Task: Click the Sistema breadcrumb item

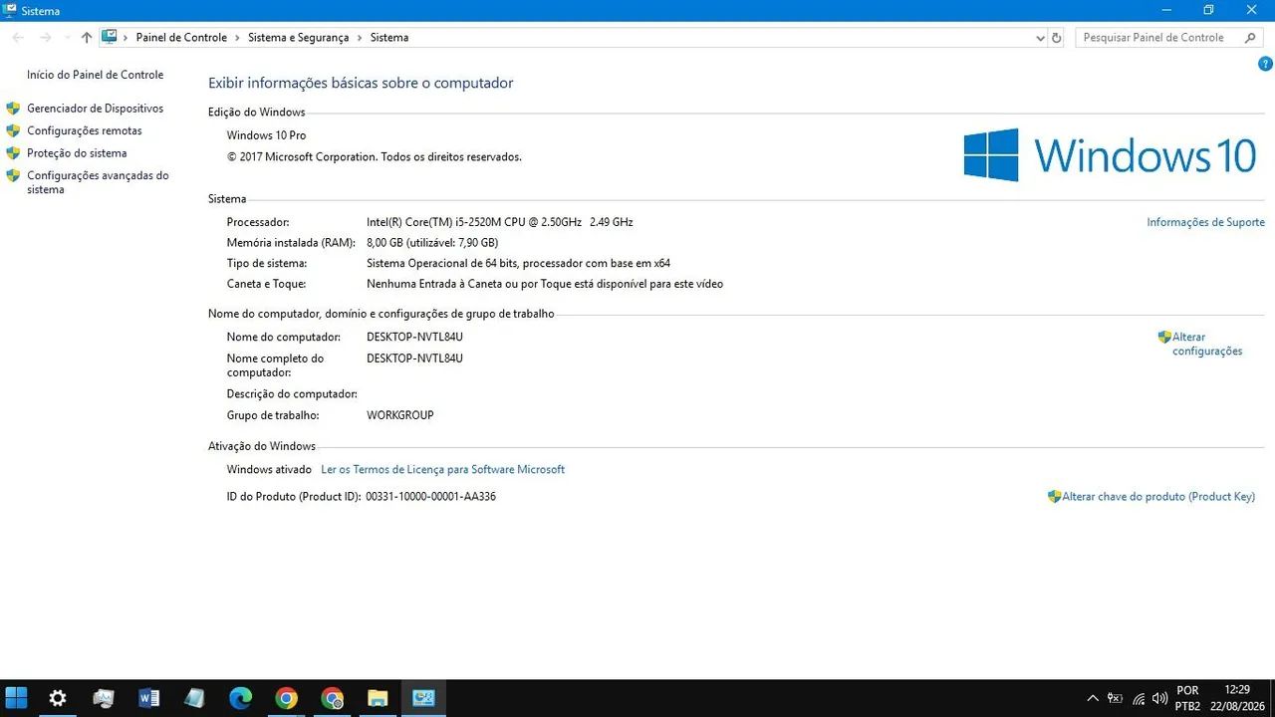Action: (x=389, y=37)
